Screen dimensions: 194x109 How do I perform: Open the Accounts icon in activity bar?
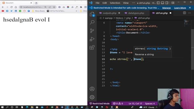point(92,89)
